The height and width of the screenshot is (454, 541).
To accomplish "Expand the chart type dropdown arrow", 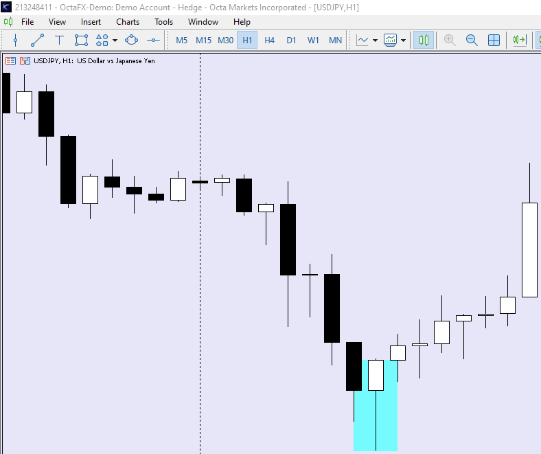I will 375,41.
